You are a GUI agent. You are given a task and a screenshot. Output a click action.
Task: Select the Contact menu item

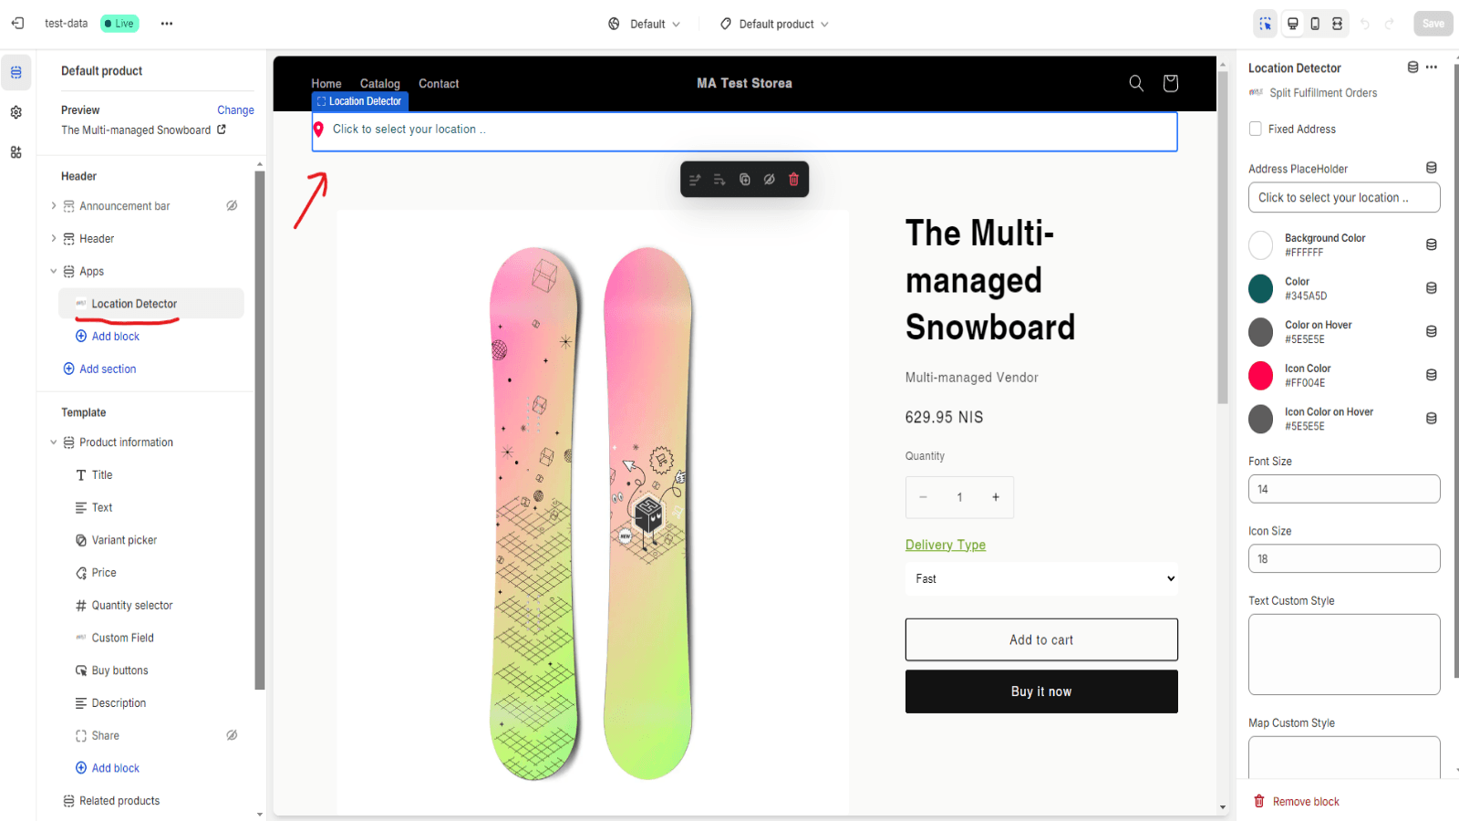(439, 84)
